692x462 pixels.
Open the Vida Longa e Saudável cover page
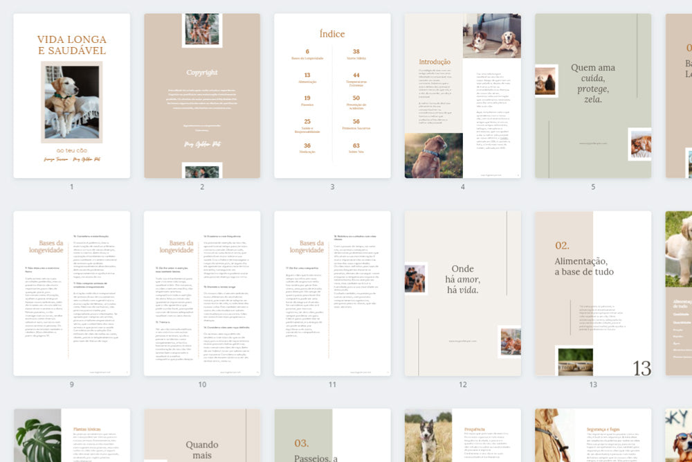[71, 96]
